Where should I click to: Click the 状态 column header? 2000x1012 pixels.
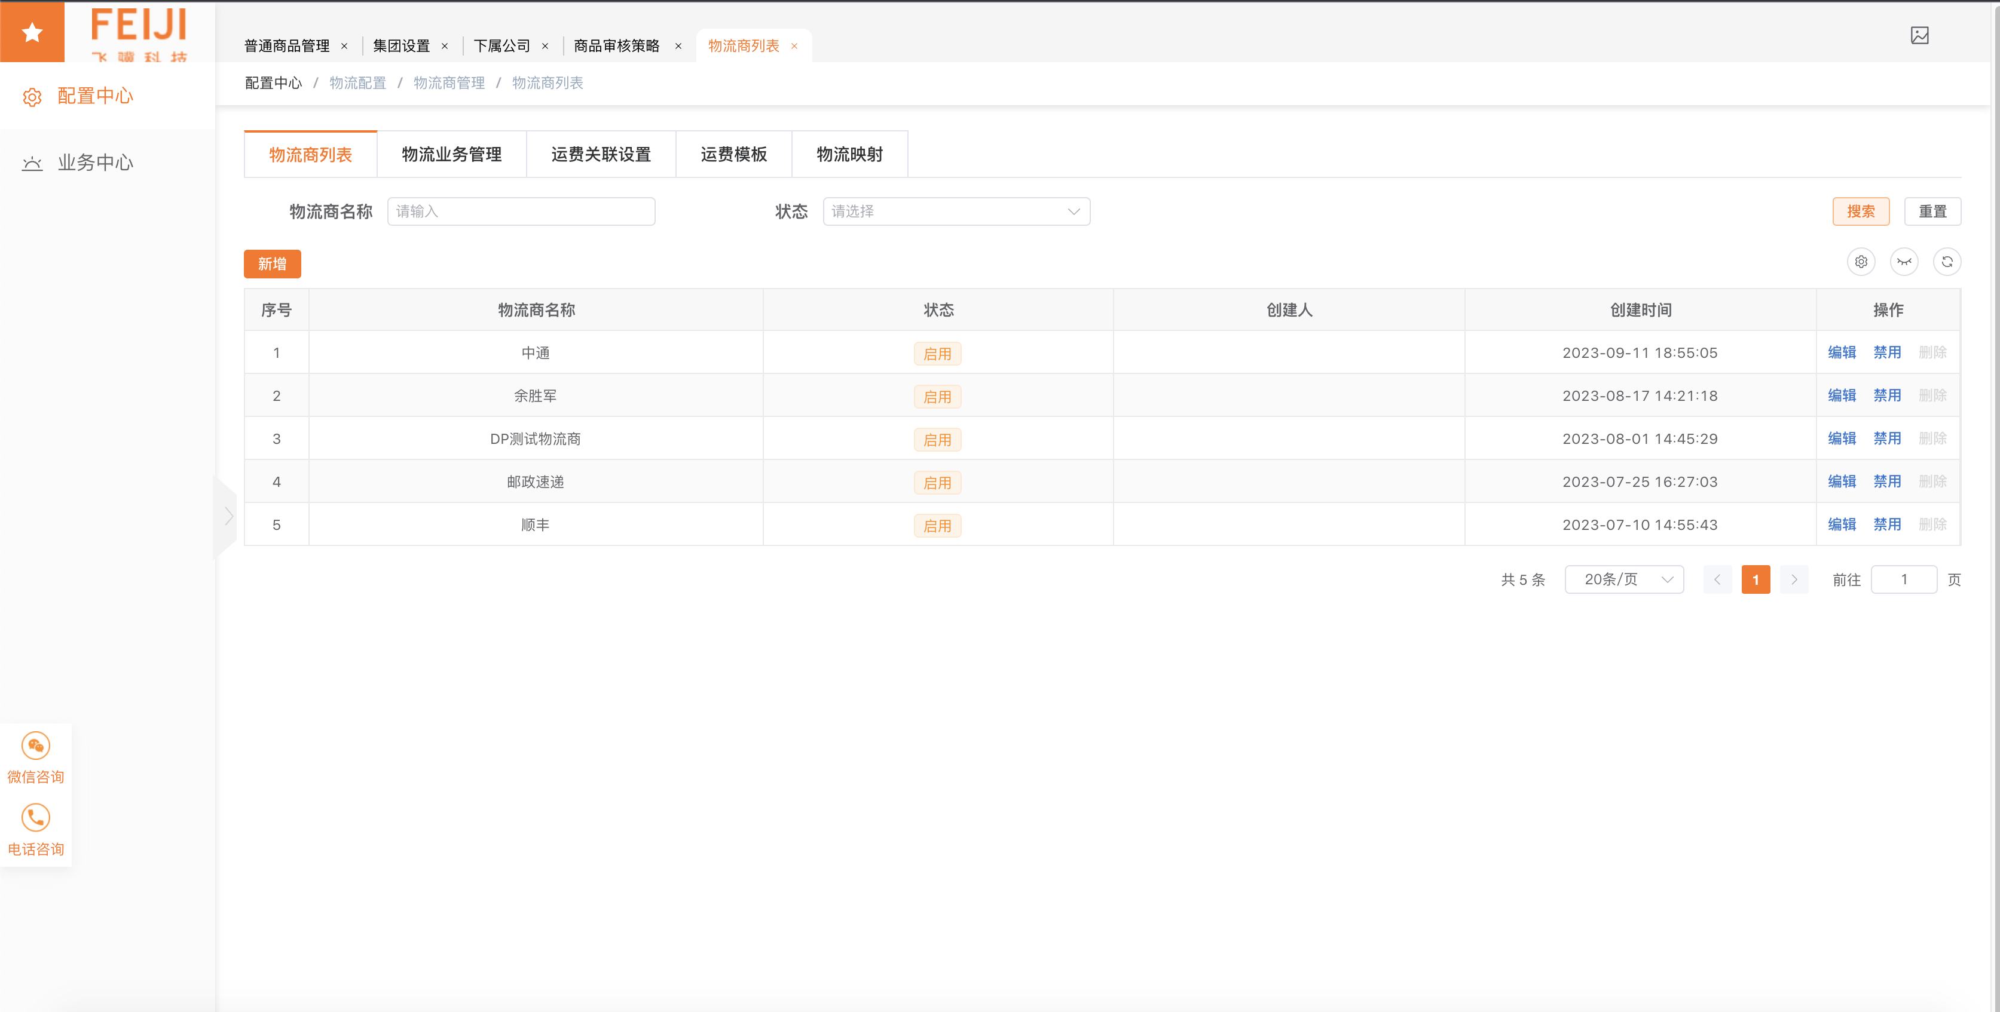938,311
